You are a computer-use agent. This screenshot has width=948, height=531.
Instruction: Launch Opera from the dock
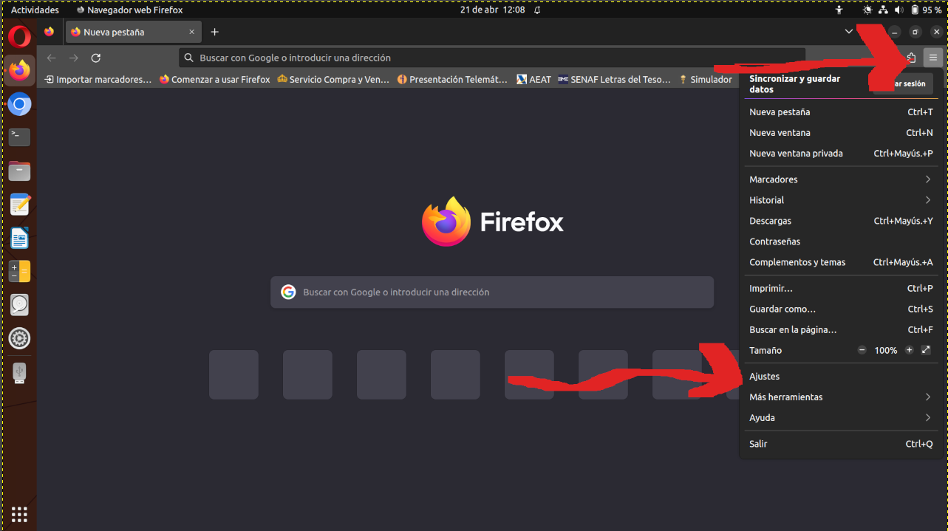[19, 36]
